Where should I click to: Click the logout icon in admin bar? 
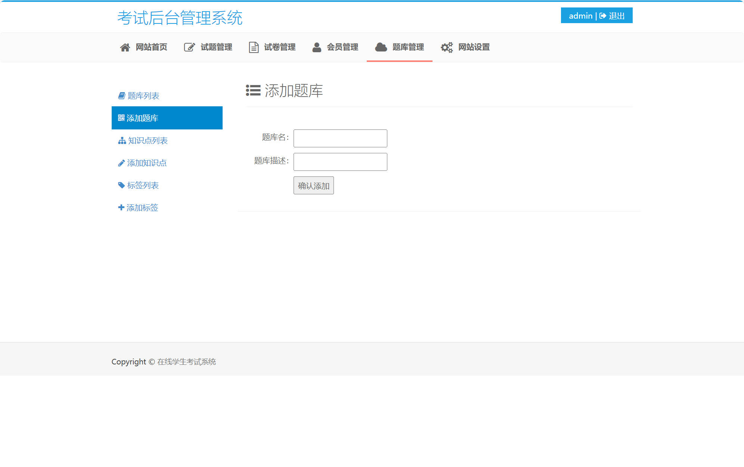(x=603, y=16)
